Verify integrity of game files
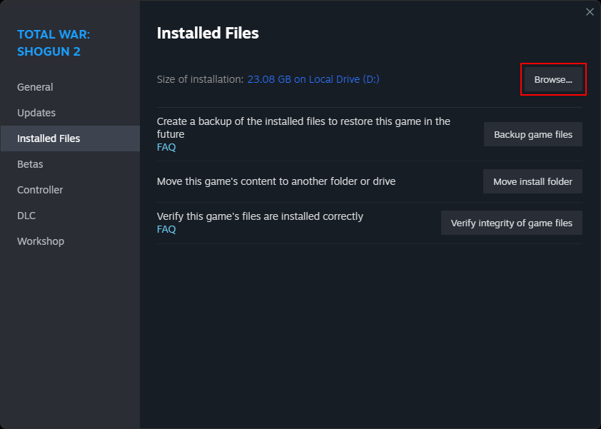Viewport: 601px width, 429px height. tap(511, 223)
